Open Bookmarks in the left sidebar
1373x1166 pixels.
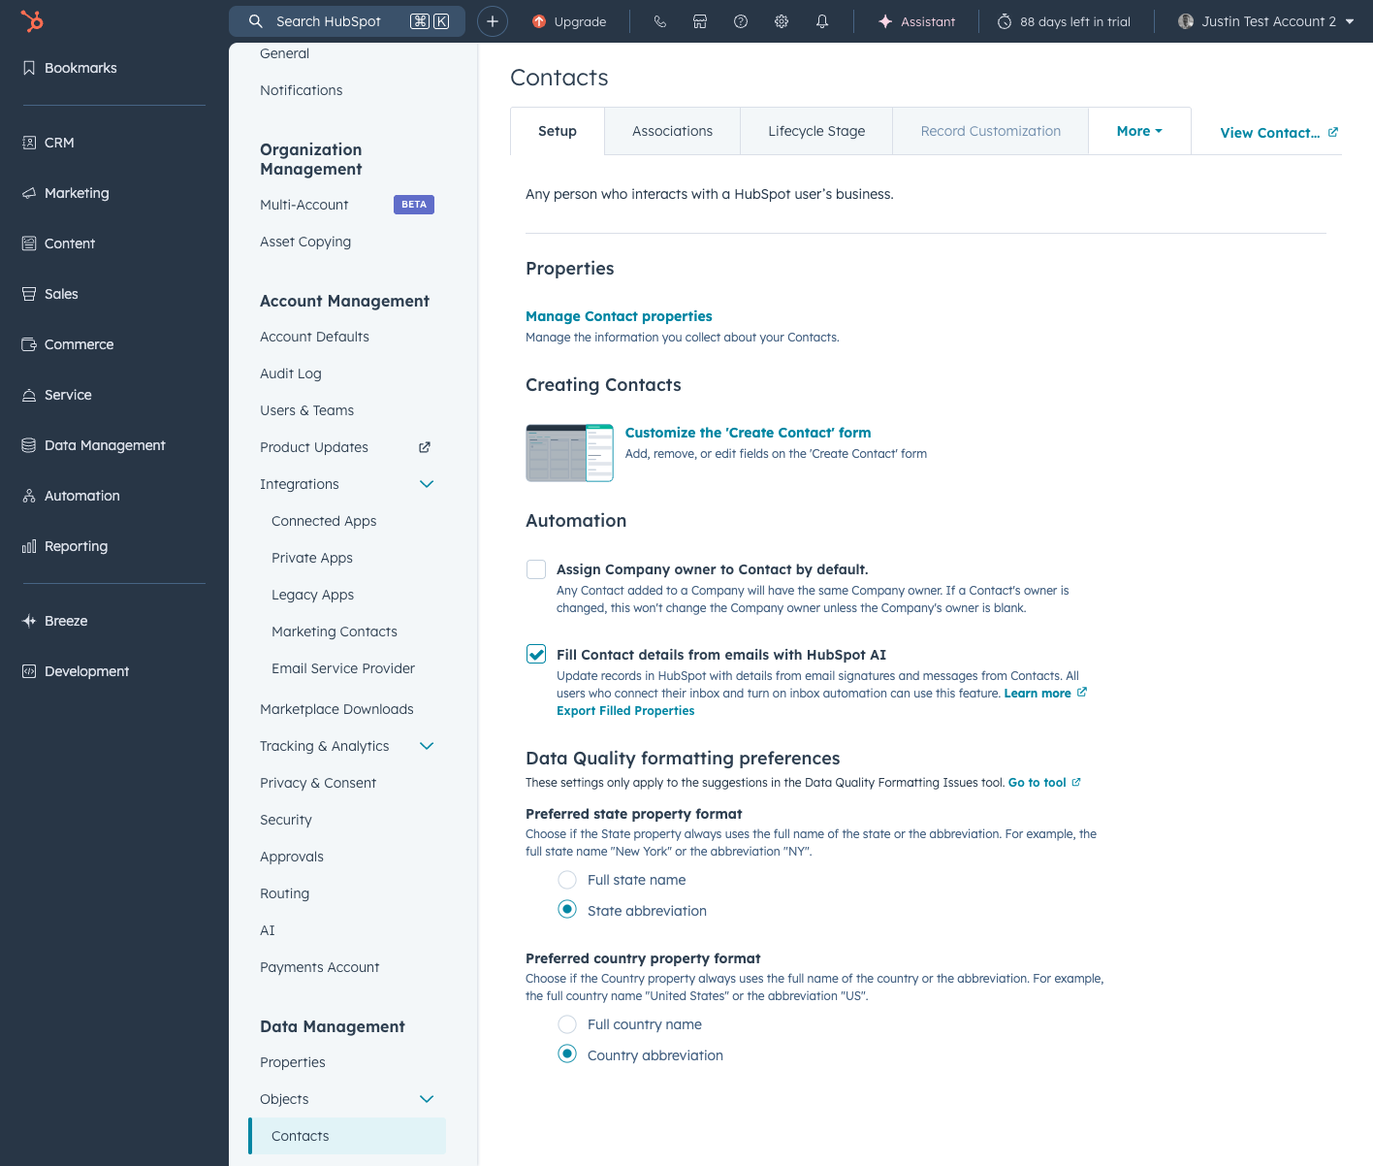(x=70, y=68)
